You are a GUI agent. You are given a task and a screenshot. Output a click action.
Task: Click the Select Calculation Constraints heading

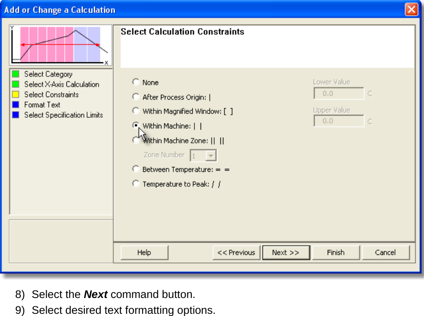click(x=182, y=32)
